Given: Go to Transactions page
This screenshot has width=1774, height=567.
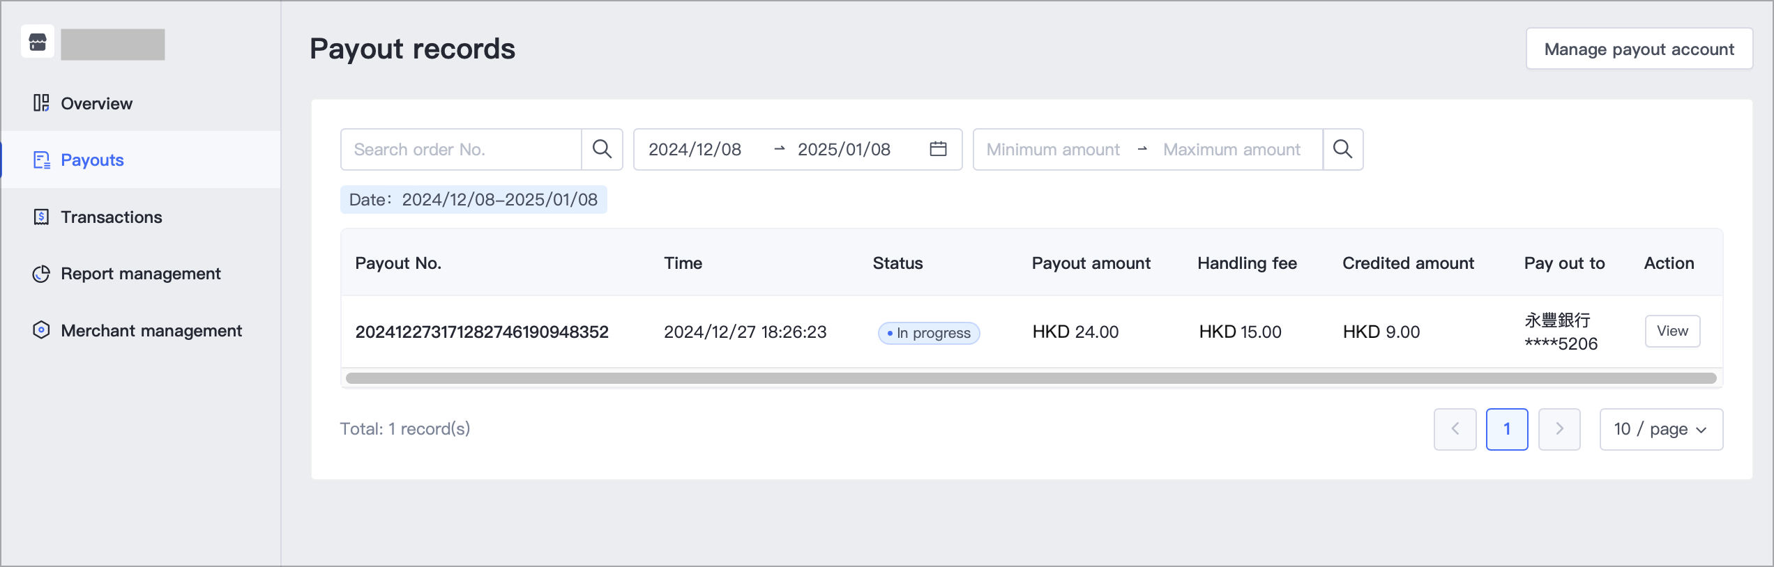Looking at the screenshot, I should [x=140, y=217].
